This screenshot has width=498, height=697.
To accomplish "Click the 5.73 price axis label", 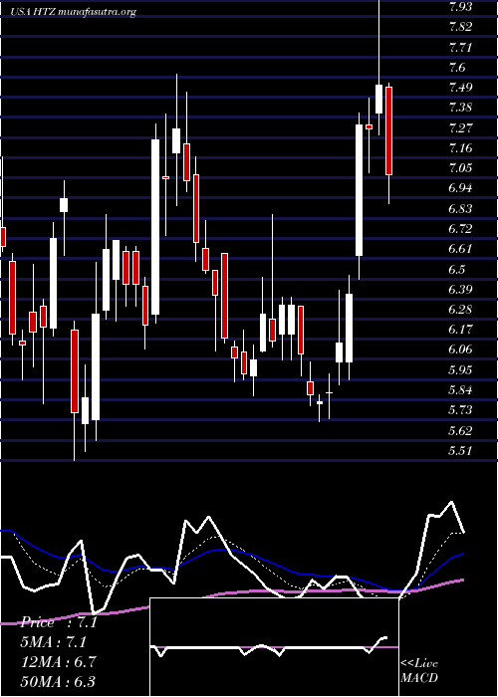I will [460, 410].
